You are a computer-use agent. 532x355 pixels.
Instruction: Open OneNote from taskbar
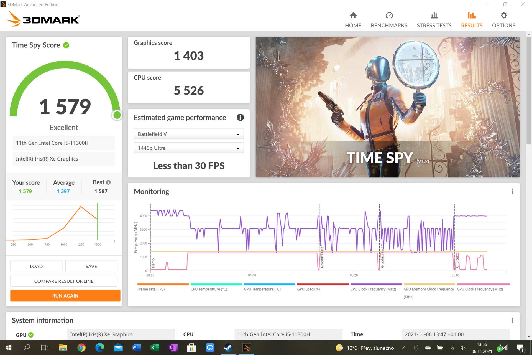pyautogui.click(x=173, y=348)
